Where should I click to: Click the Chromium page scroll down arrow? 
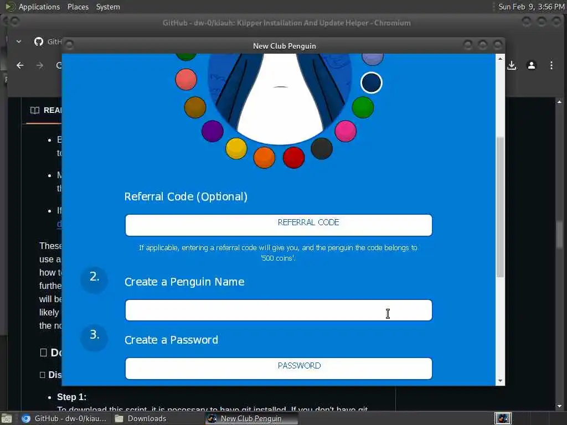560,406
